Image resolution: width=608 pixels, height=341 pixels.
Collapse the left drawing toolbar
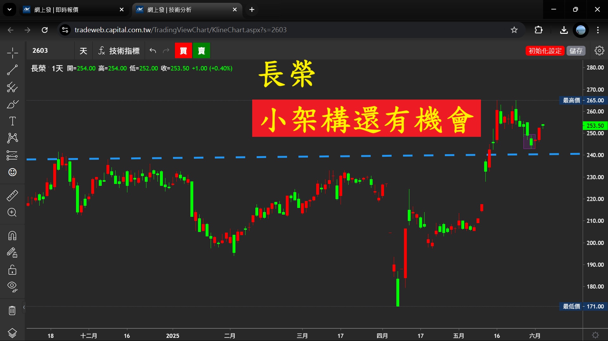[x=24, y=307]
